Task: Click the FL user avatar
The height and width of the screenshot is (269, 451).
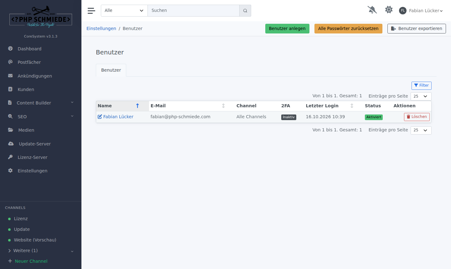Action: coord(403,11)
